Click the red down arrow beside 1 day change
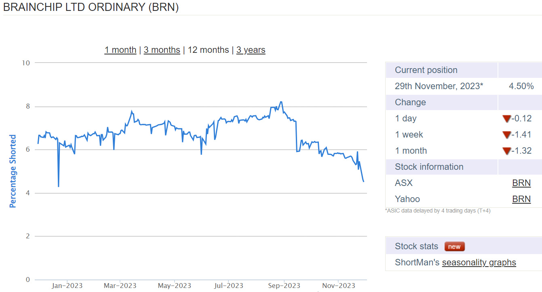 pos(506,119)
